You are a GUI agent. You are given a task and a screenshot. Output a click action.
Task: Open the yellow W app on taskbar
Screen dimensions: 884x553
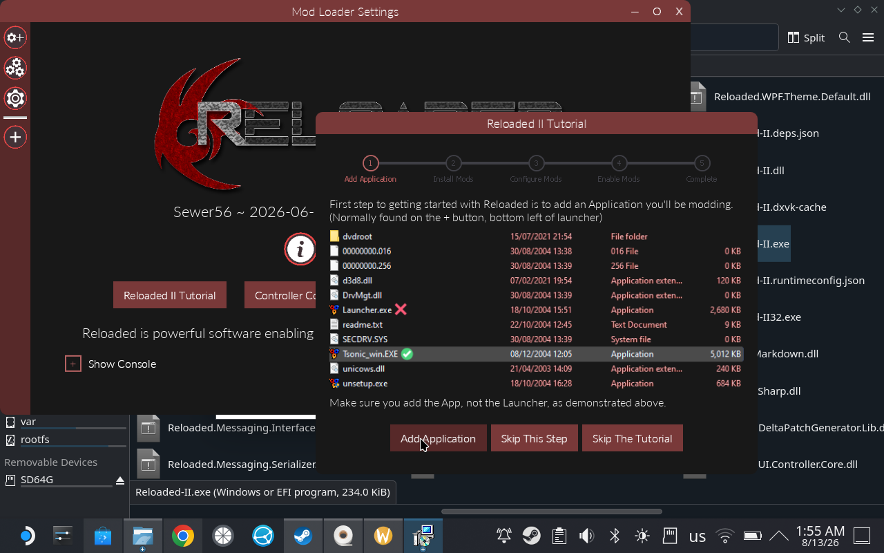[383, 536]
